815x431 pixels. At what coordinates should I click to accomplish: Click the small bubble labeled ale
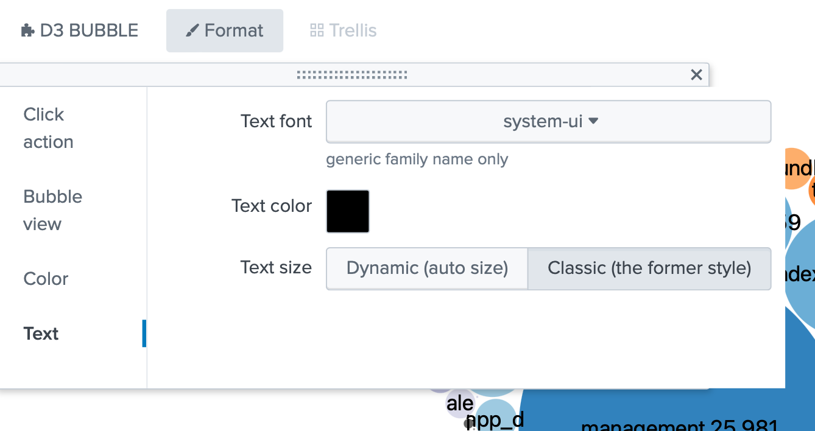click(x=459, y=404)
